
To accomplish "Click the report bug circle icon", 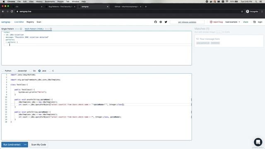I will [211, 22].
